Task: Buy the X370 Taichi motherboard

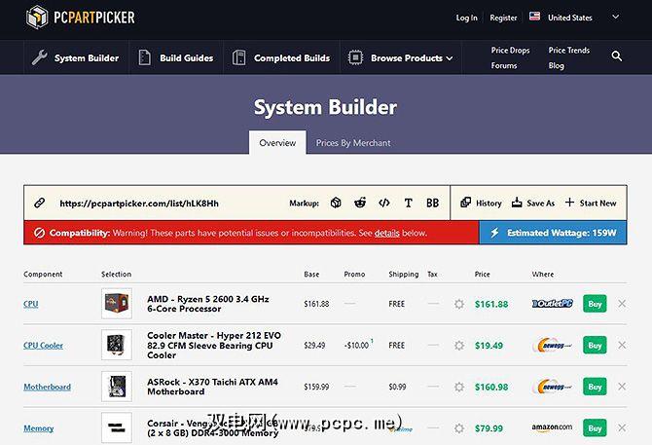Action: 595,387
